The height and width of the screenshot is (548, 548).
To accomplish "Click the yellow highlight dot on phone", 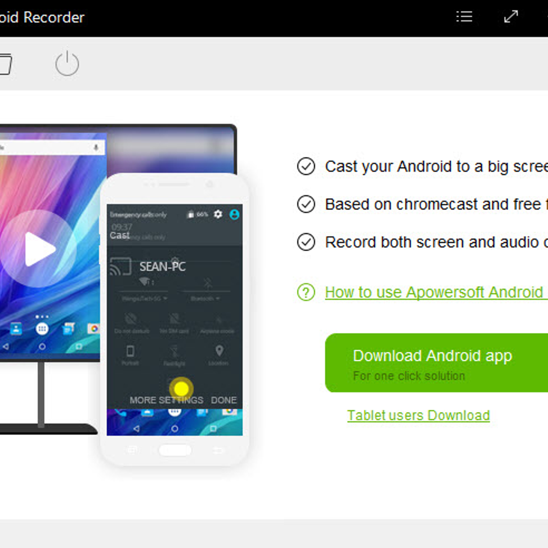I will (181, 389).
